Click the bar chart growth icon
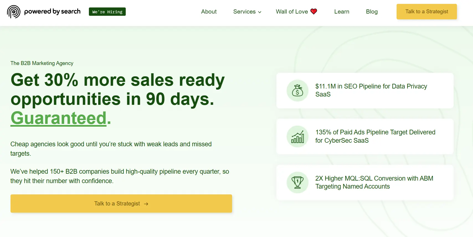 coord(297,137)
